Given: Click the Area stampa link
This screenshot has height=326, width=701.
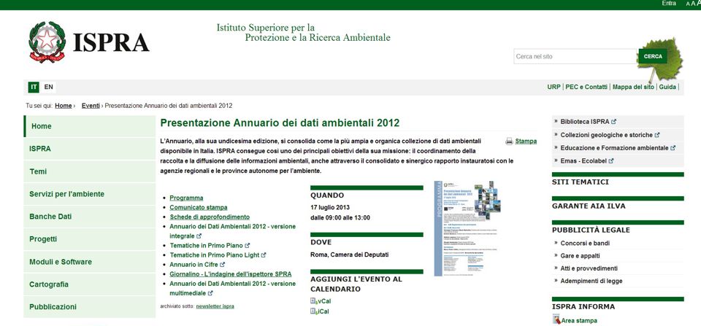Looking at the screenshot, I should click(579, 321).
